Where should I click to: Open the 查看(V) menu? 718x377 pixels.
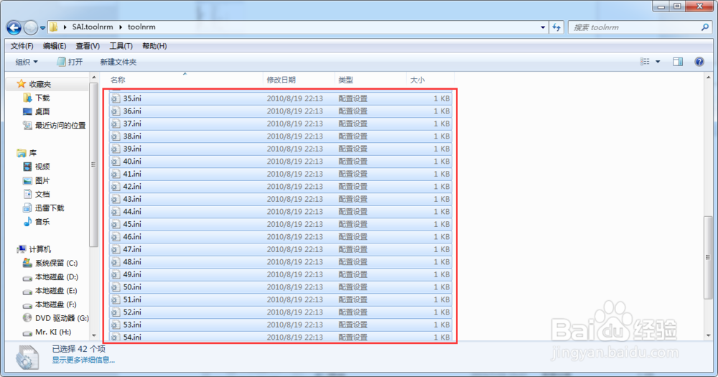click(88, 46)
